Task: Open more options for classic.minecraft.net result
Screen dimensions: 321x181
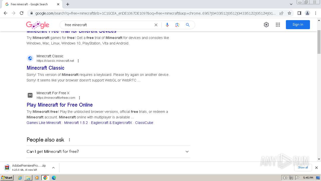Action: click(x=78, y=61)
